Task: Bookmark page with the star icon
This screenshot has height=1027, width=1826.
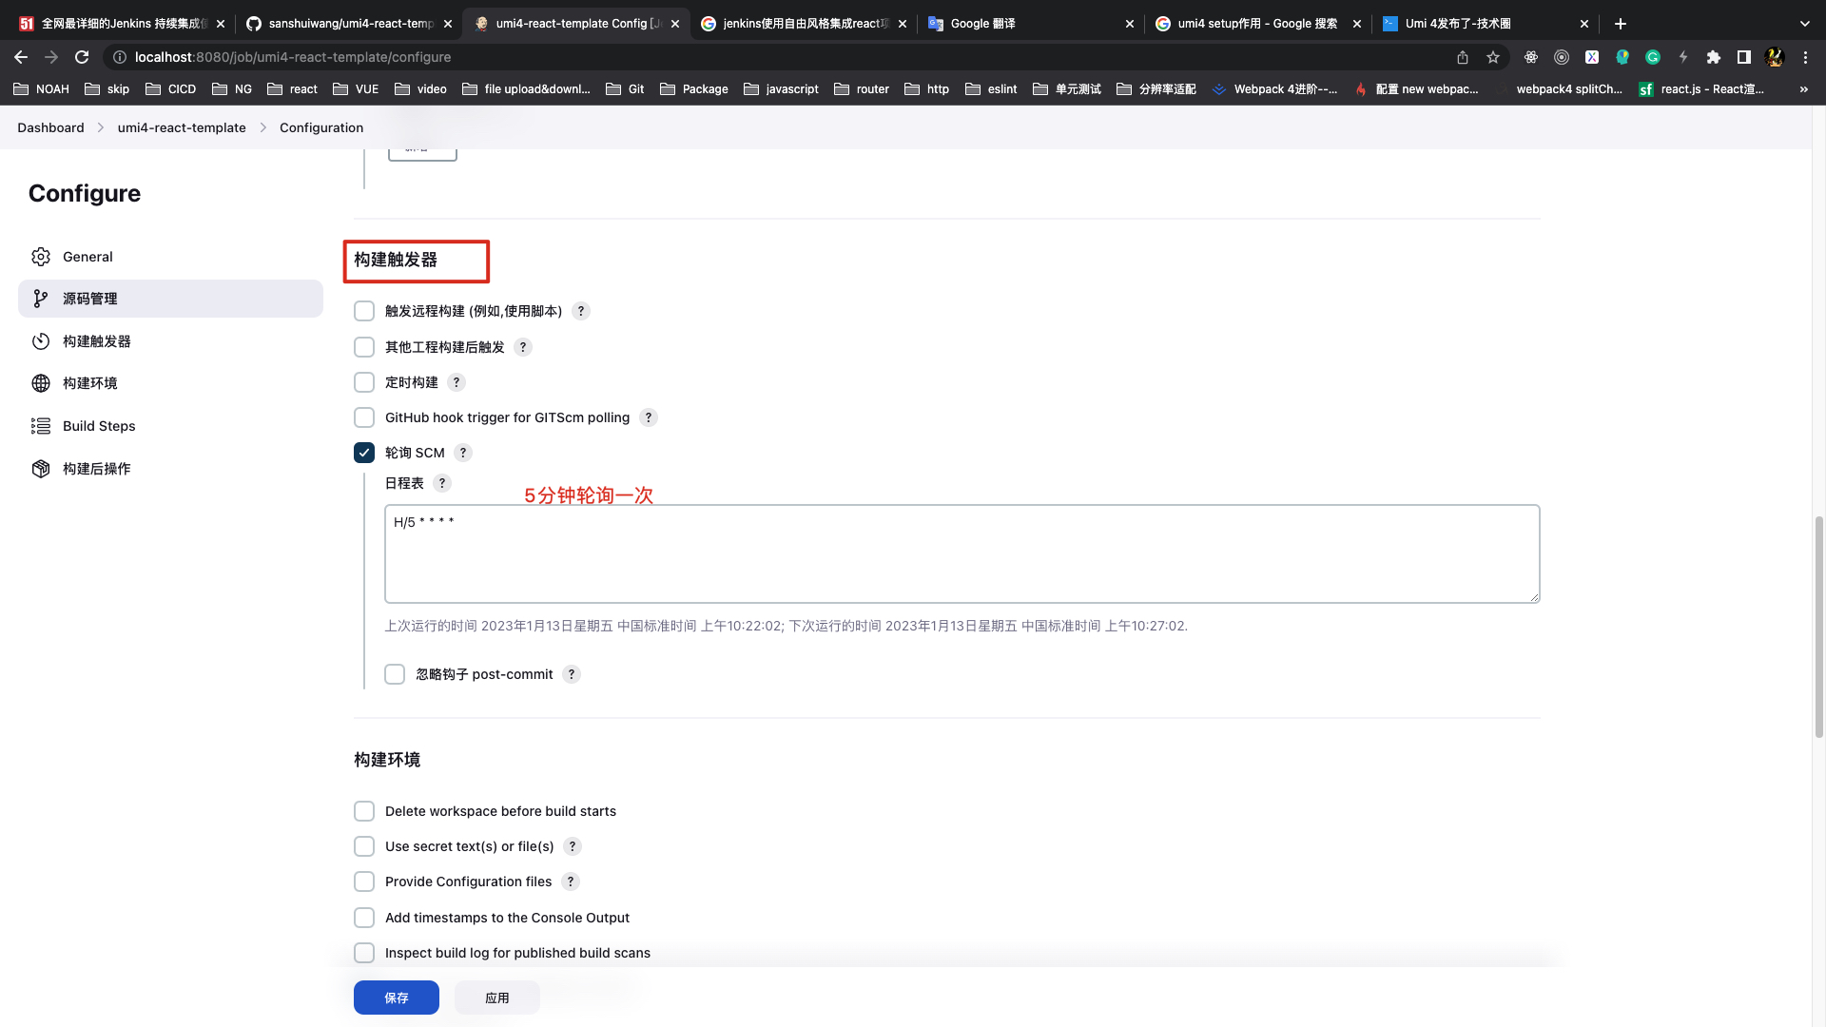Action: pos(1493,57)
